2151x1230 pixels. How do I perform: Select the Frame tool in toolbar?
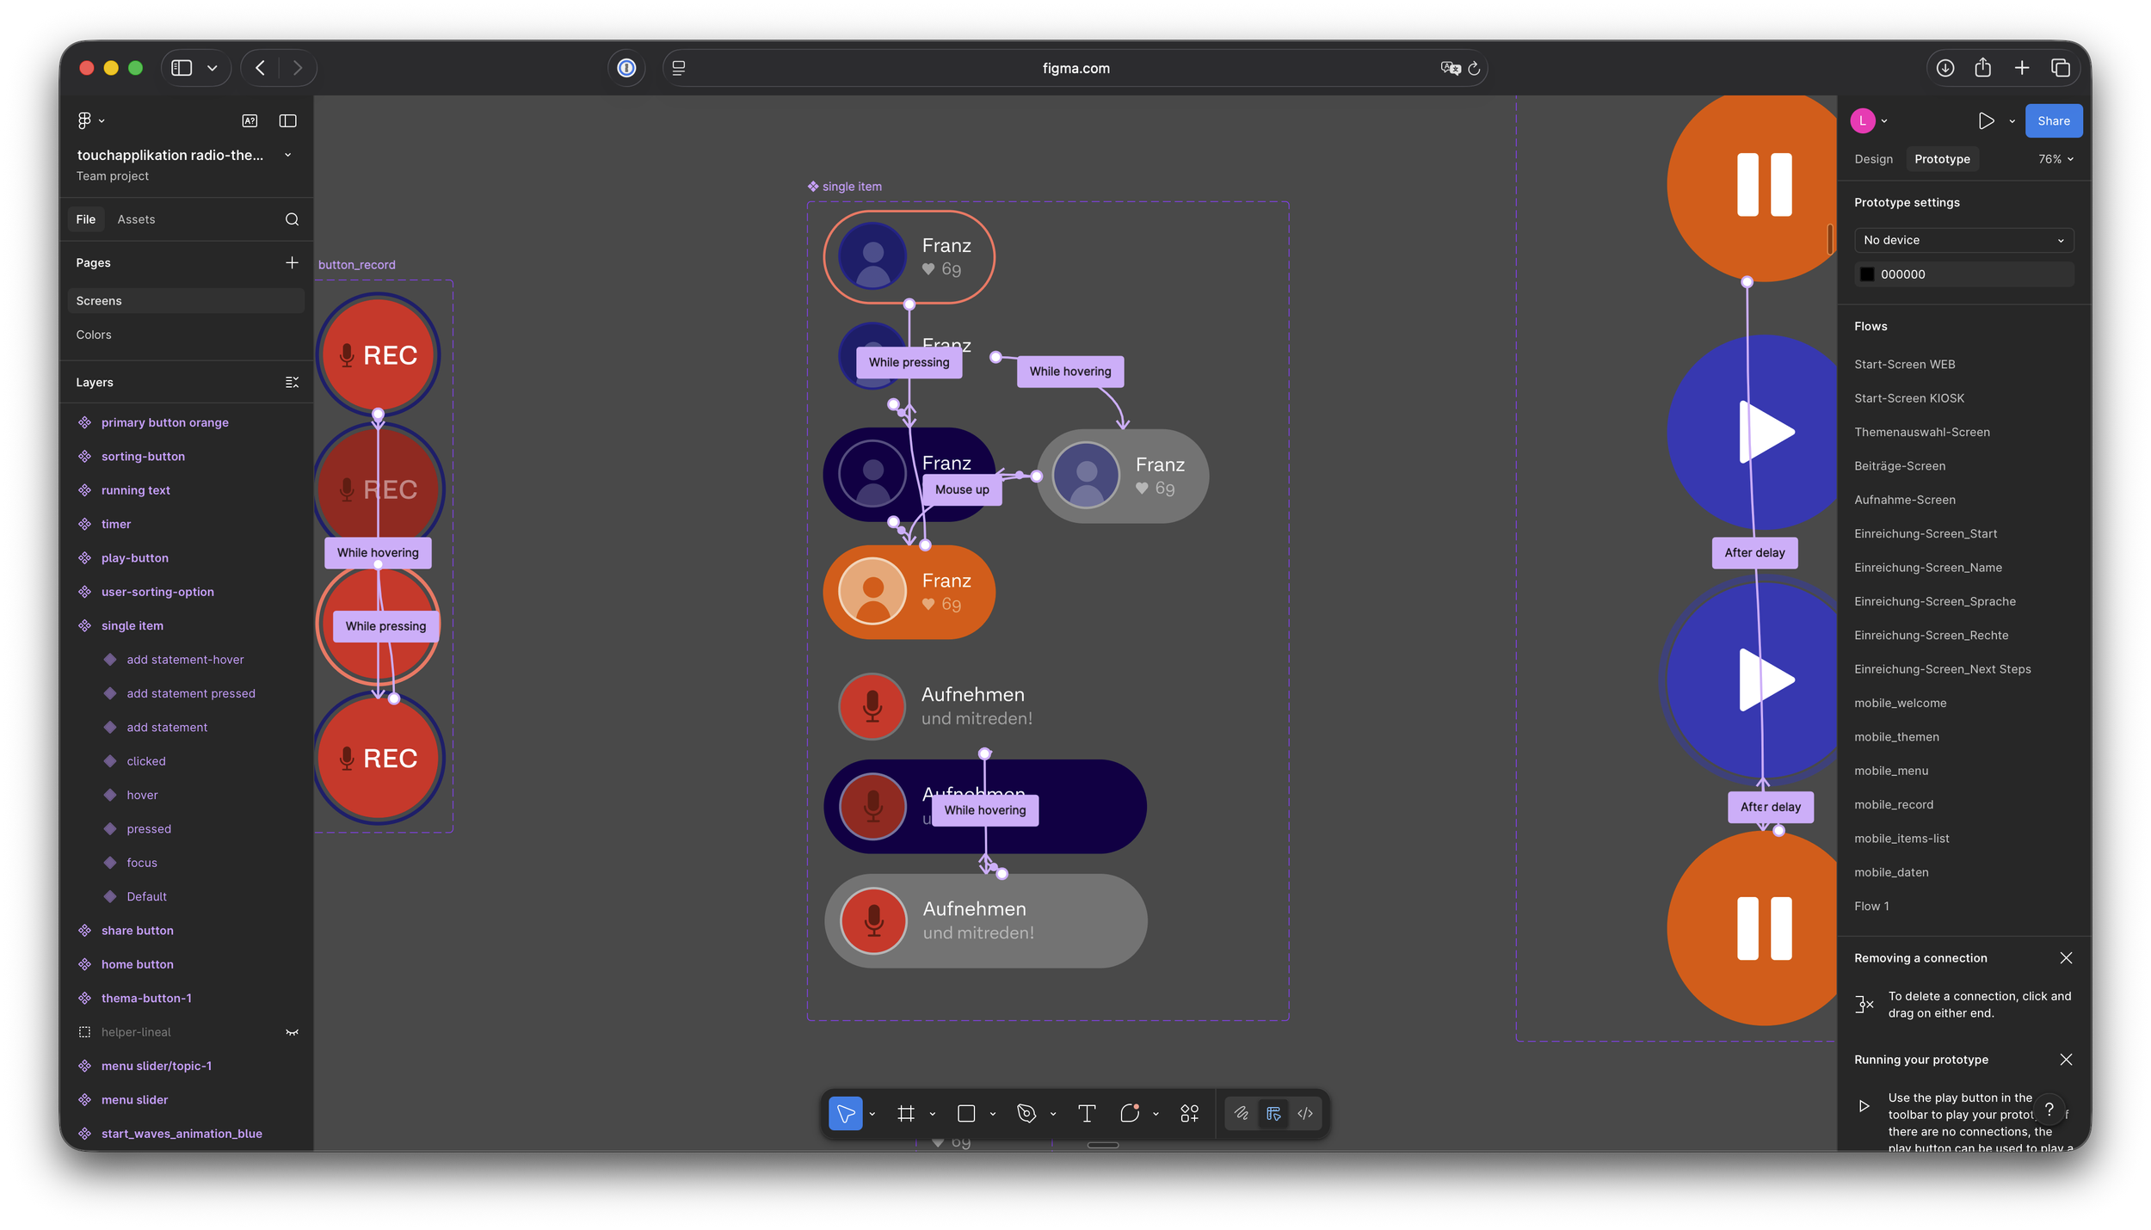tap(905, 1113)
